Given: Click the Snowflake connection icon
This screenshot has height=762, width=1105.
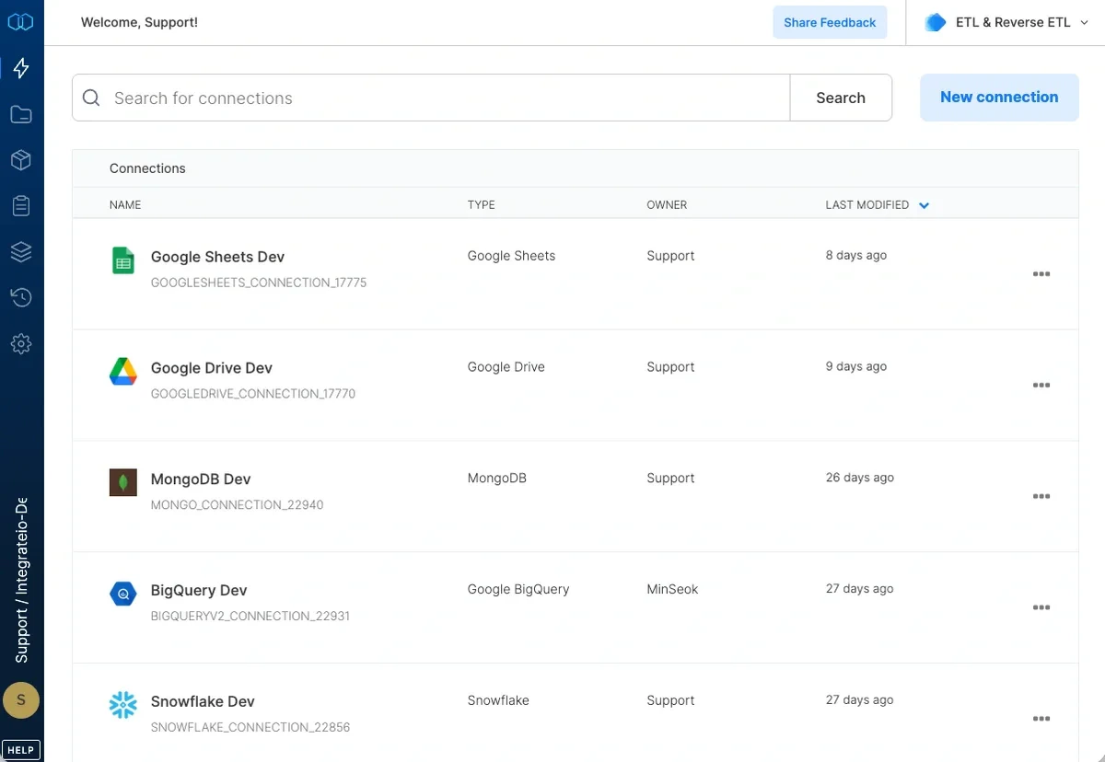Looking at the screenshot, I should point(123,705).
